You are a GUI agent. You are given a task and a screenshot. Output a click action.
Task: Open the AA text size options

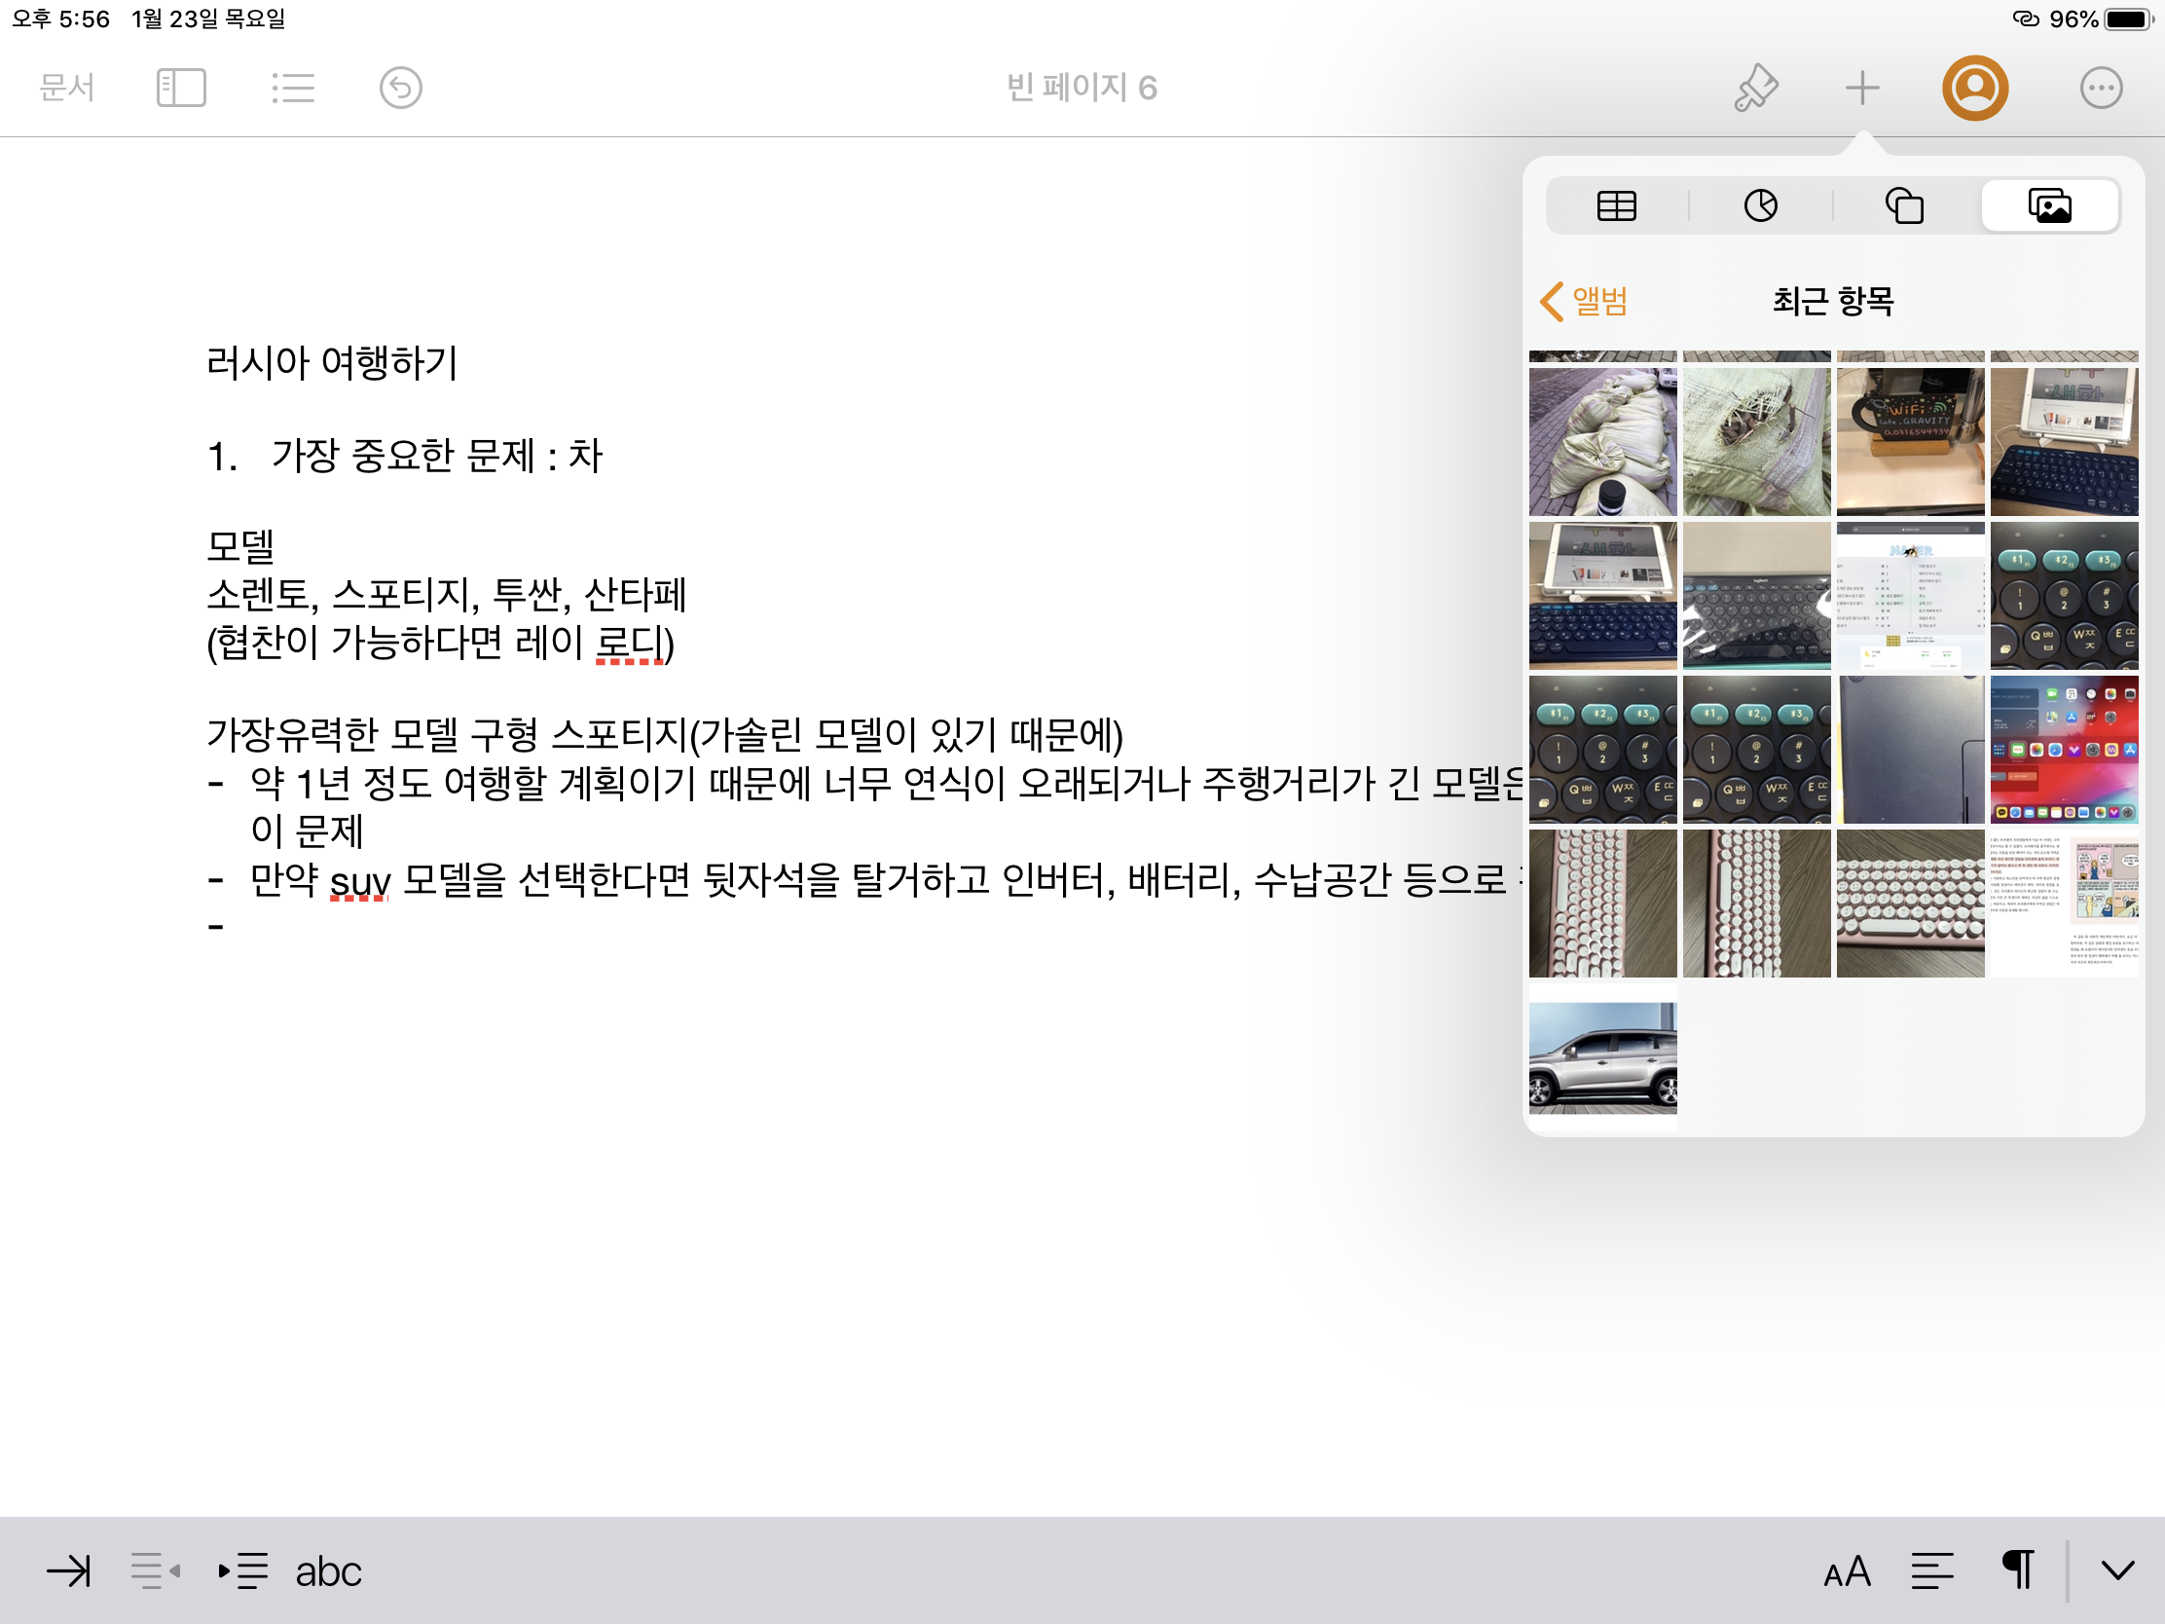click(1847, 1571)
